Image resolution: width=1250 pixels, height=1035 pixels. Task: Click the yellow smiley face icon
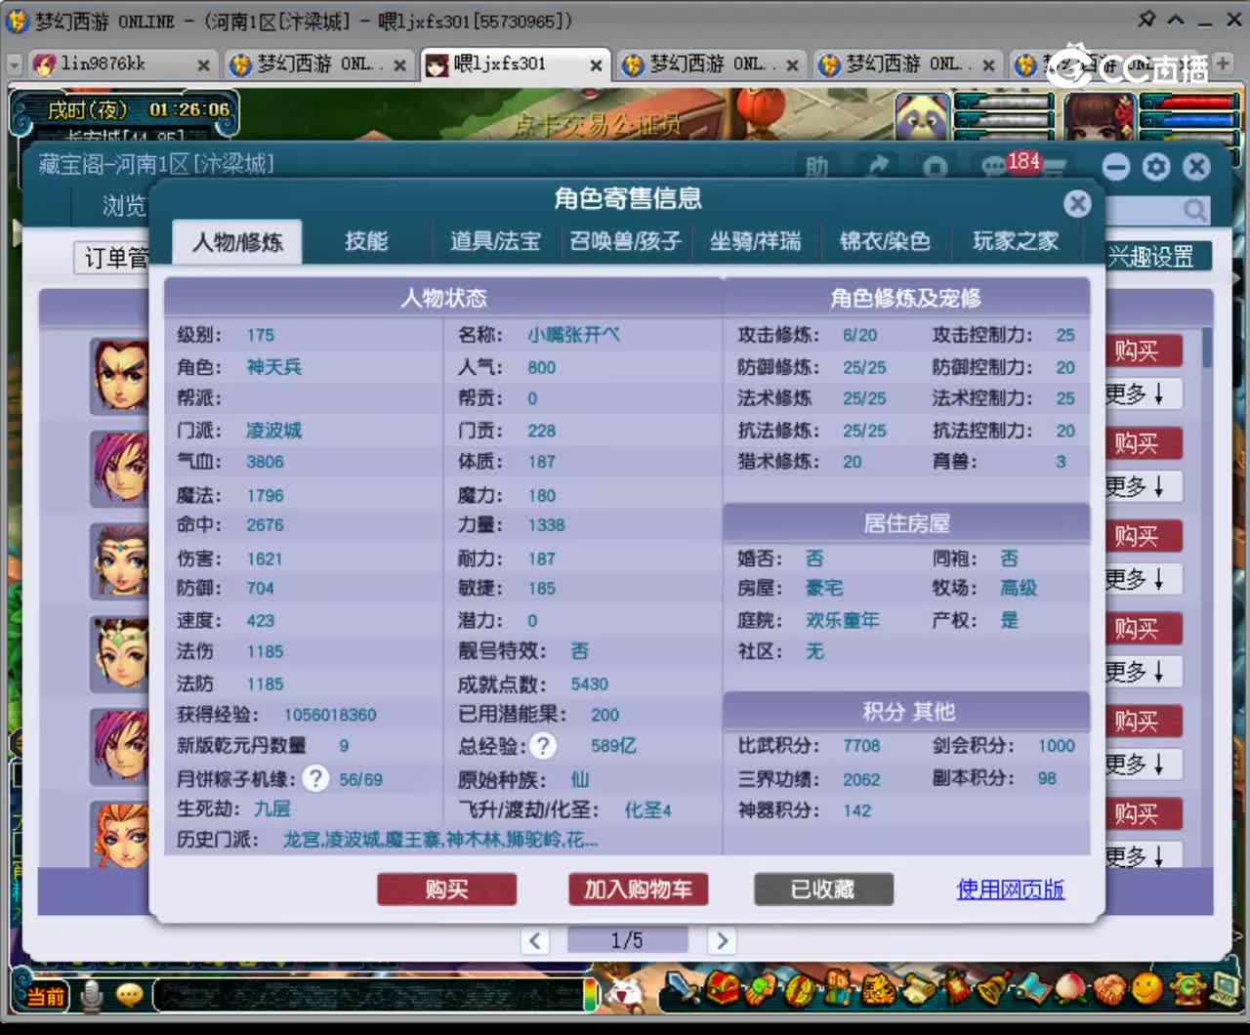coord(1147,988)
